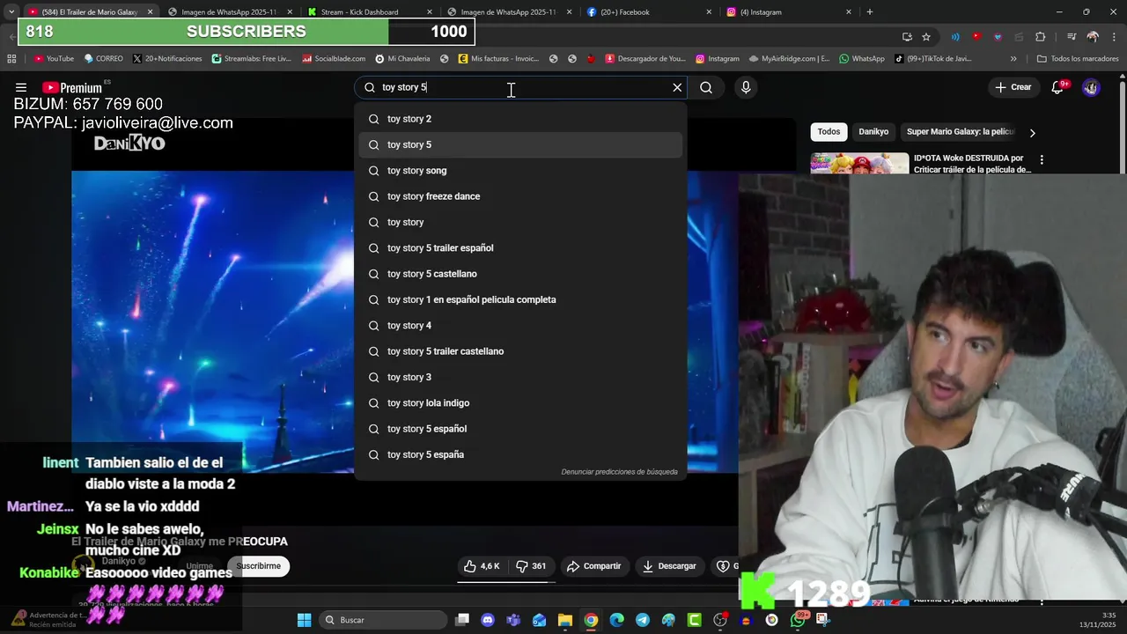The image size is (1127, 634).
Task: Open WhatsApp from the taskbar
Action: 799,620
